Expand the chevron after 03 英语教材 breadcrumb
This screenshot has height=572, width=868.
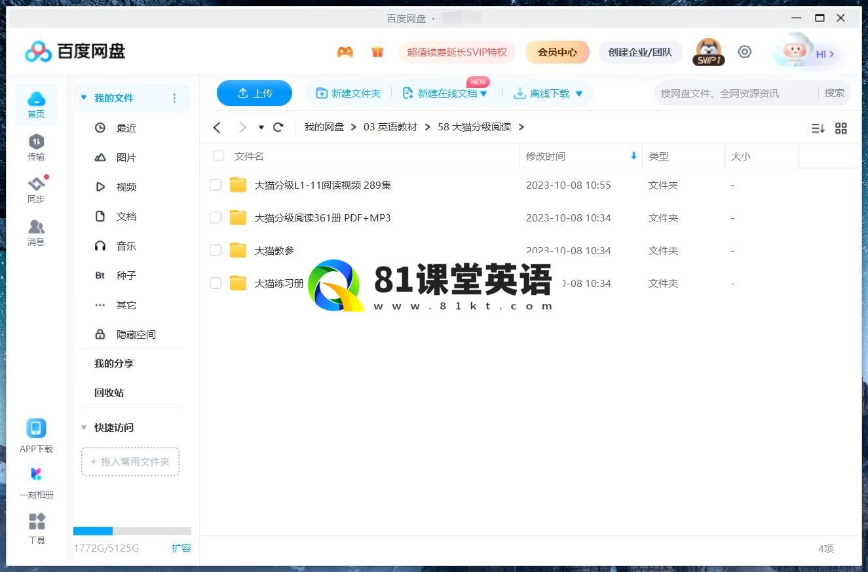point(427,127)
